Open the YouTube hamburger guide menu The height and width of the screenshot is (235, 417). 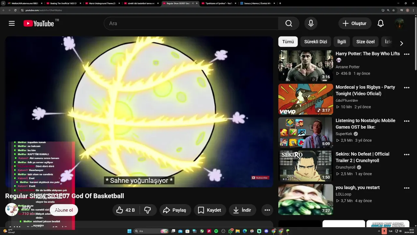pyautogui.click(x=12, y=23)
